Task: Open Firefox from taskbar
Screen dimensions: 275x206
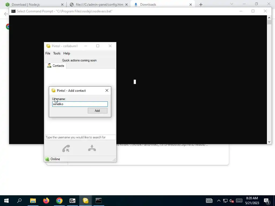Action: pyautogui.click(x=46, y=201)
